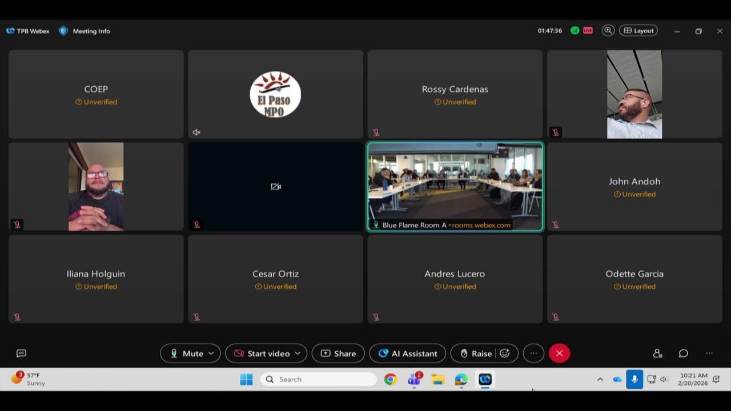Open Microsoft Teams from the taskbar

tap(414, 379)
